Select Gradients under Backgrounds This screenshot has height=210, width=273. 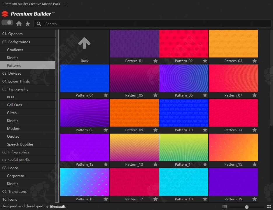click(x=28, y=50)
